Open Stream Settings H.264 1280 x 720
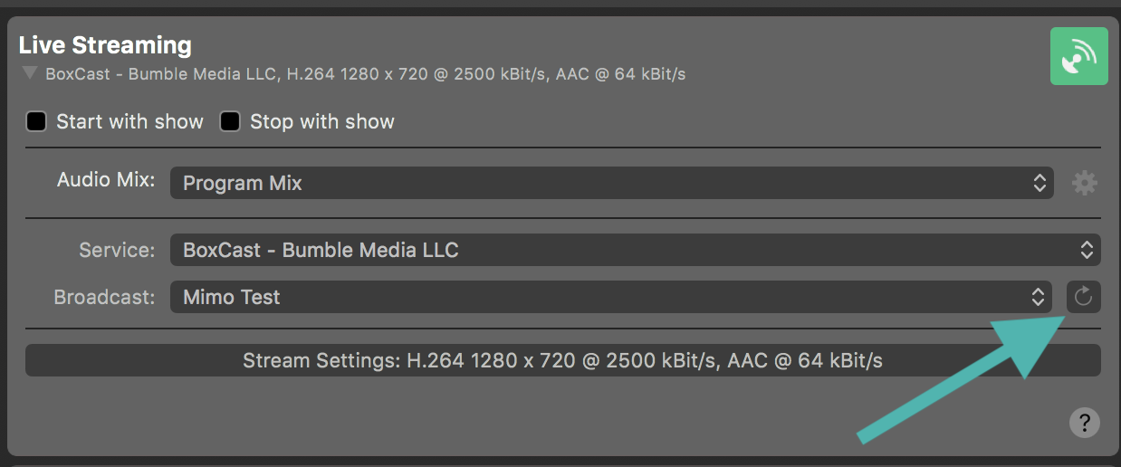Image resolution: width=1121 pixels, height=467 pixels. [562, 360]
